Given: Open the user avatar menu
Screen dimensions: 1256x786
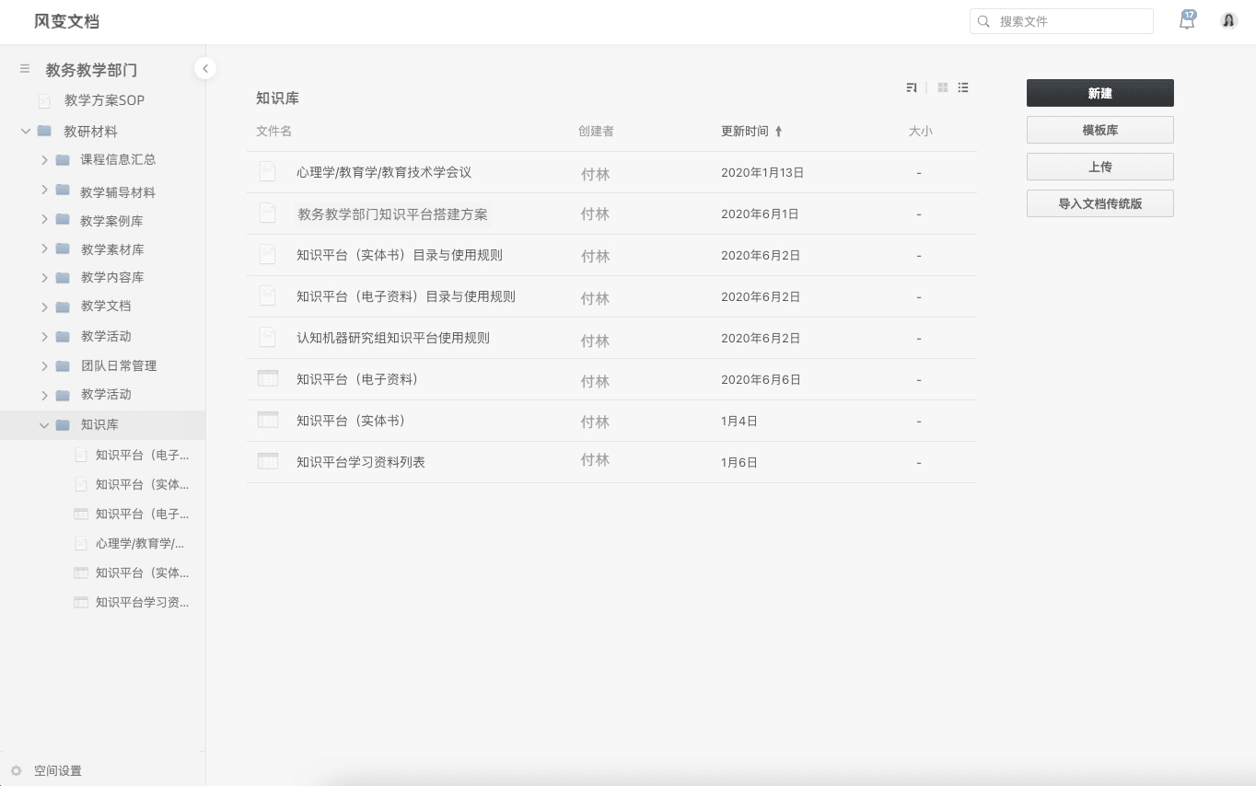Looking at the screenshot, I should point(1228,20).
